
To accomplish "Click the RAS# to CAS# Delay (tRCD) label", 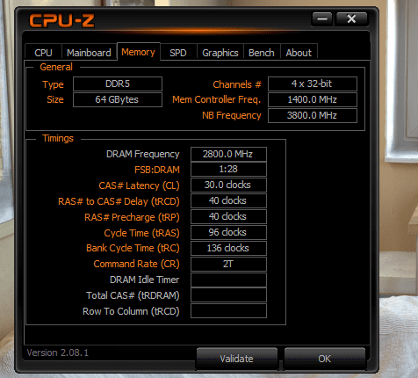I will coord(119,201).
